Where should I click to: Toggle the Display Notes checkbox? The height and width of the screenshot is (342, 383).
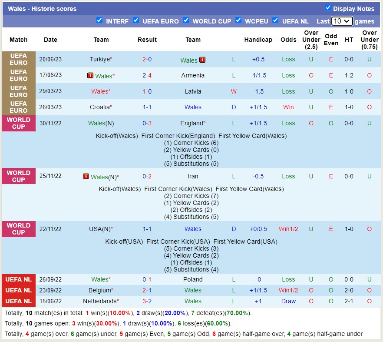pyautogui.click(x=328, y=8)
